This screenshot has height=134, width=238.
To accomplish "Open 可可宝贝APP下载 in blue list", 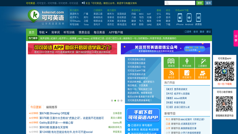I will point(137,71).
